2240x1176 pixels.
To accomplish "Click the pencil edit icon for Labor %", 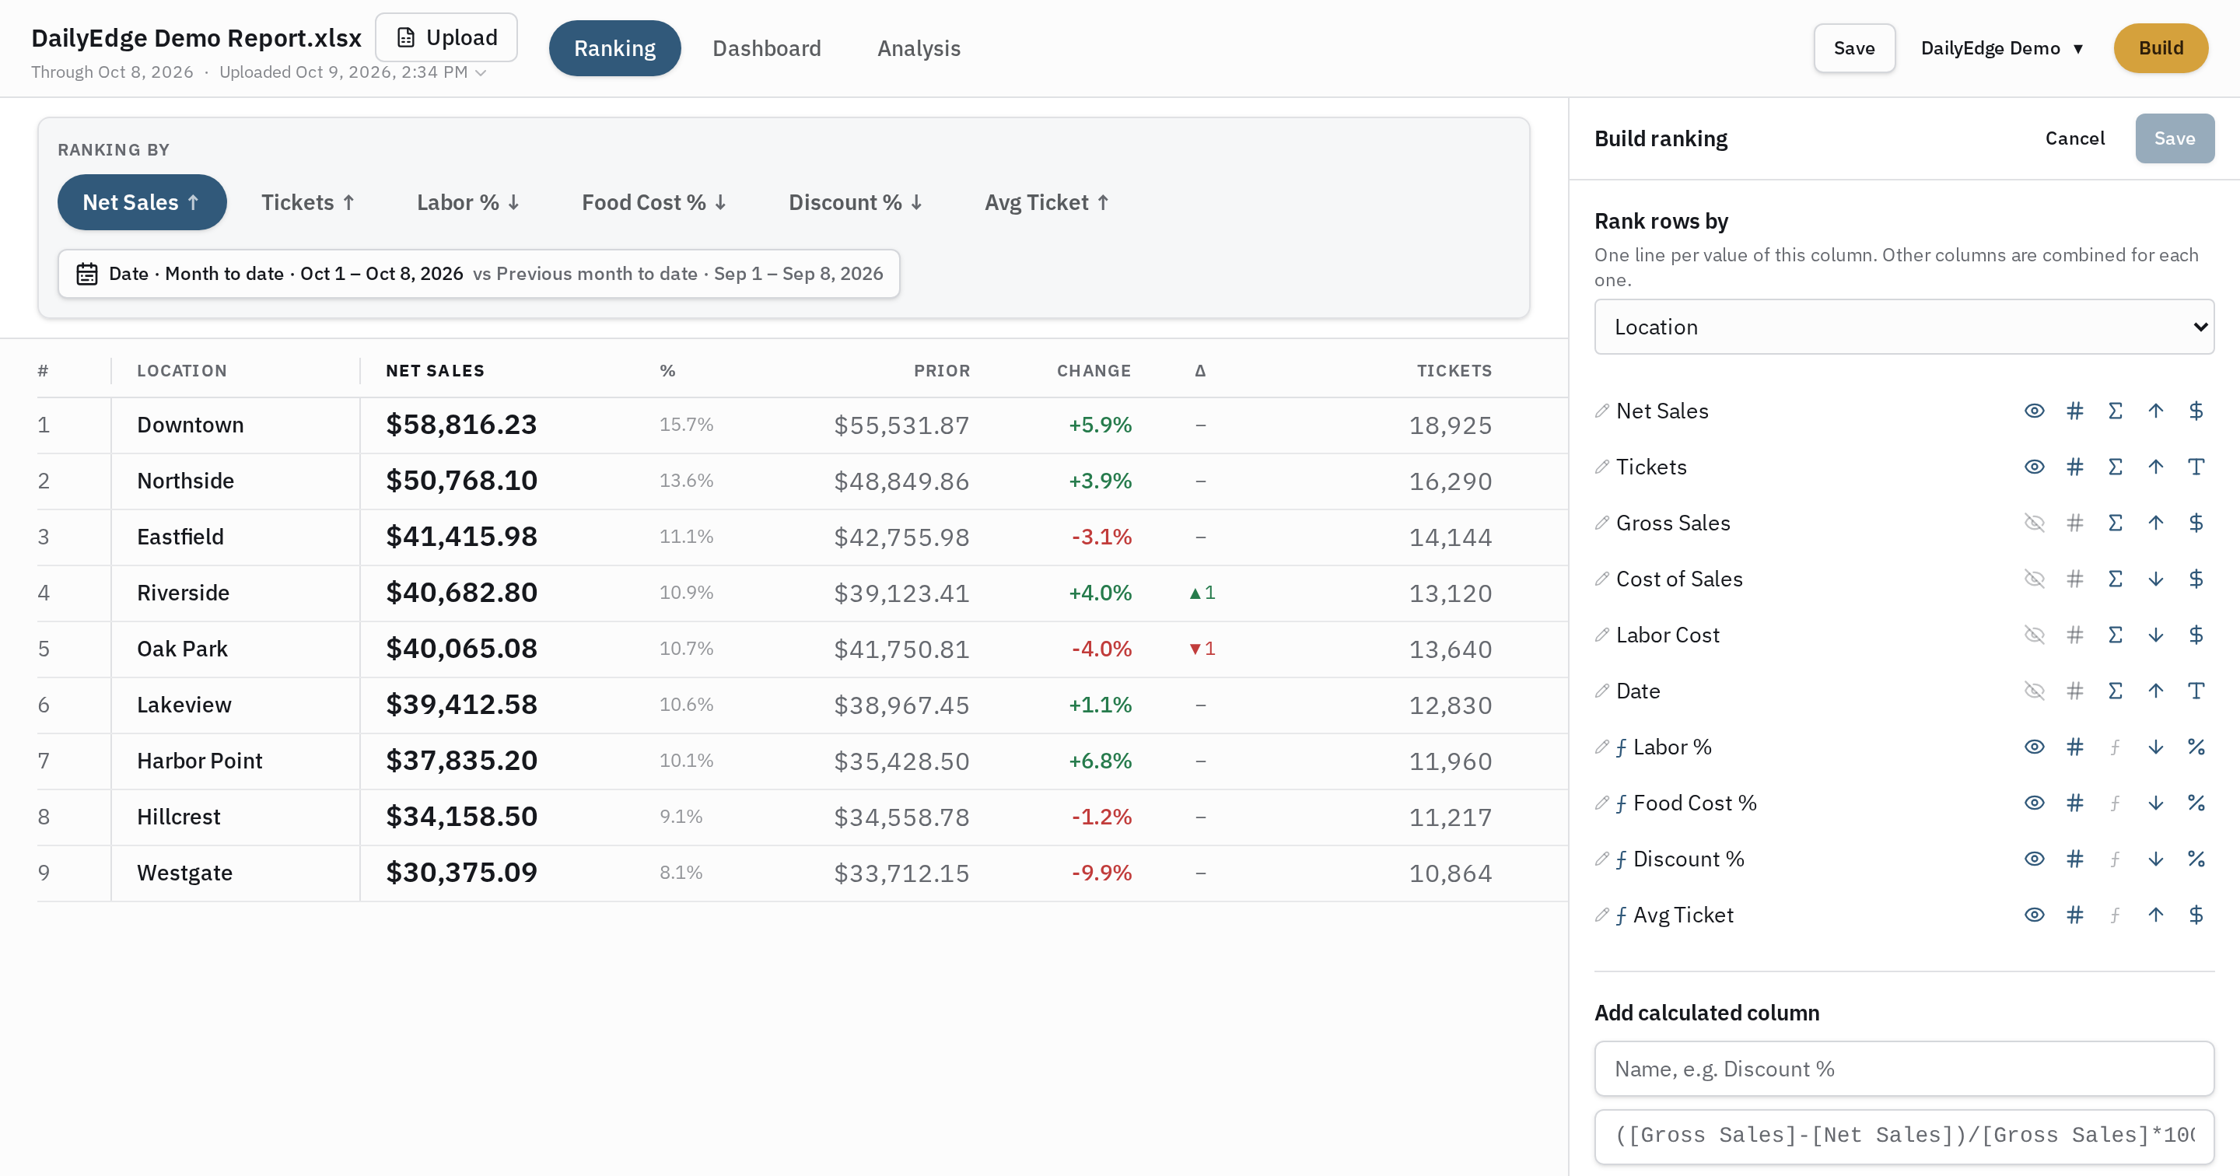I will coord(1601,747).
